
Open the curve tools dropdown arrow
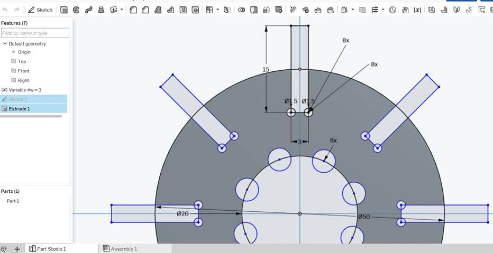point(383,10)
